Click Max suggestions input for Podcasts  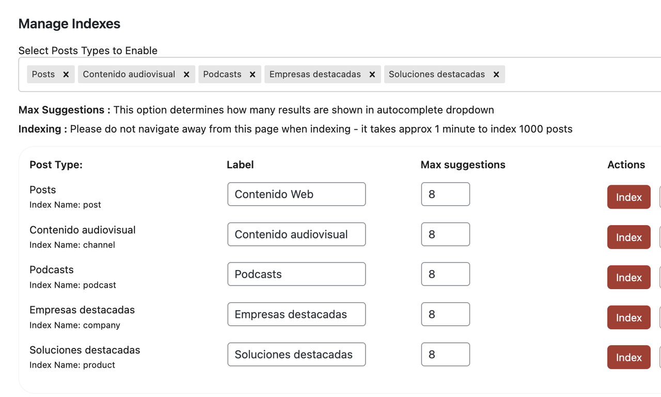click(x=445, y=274)
